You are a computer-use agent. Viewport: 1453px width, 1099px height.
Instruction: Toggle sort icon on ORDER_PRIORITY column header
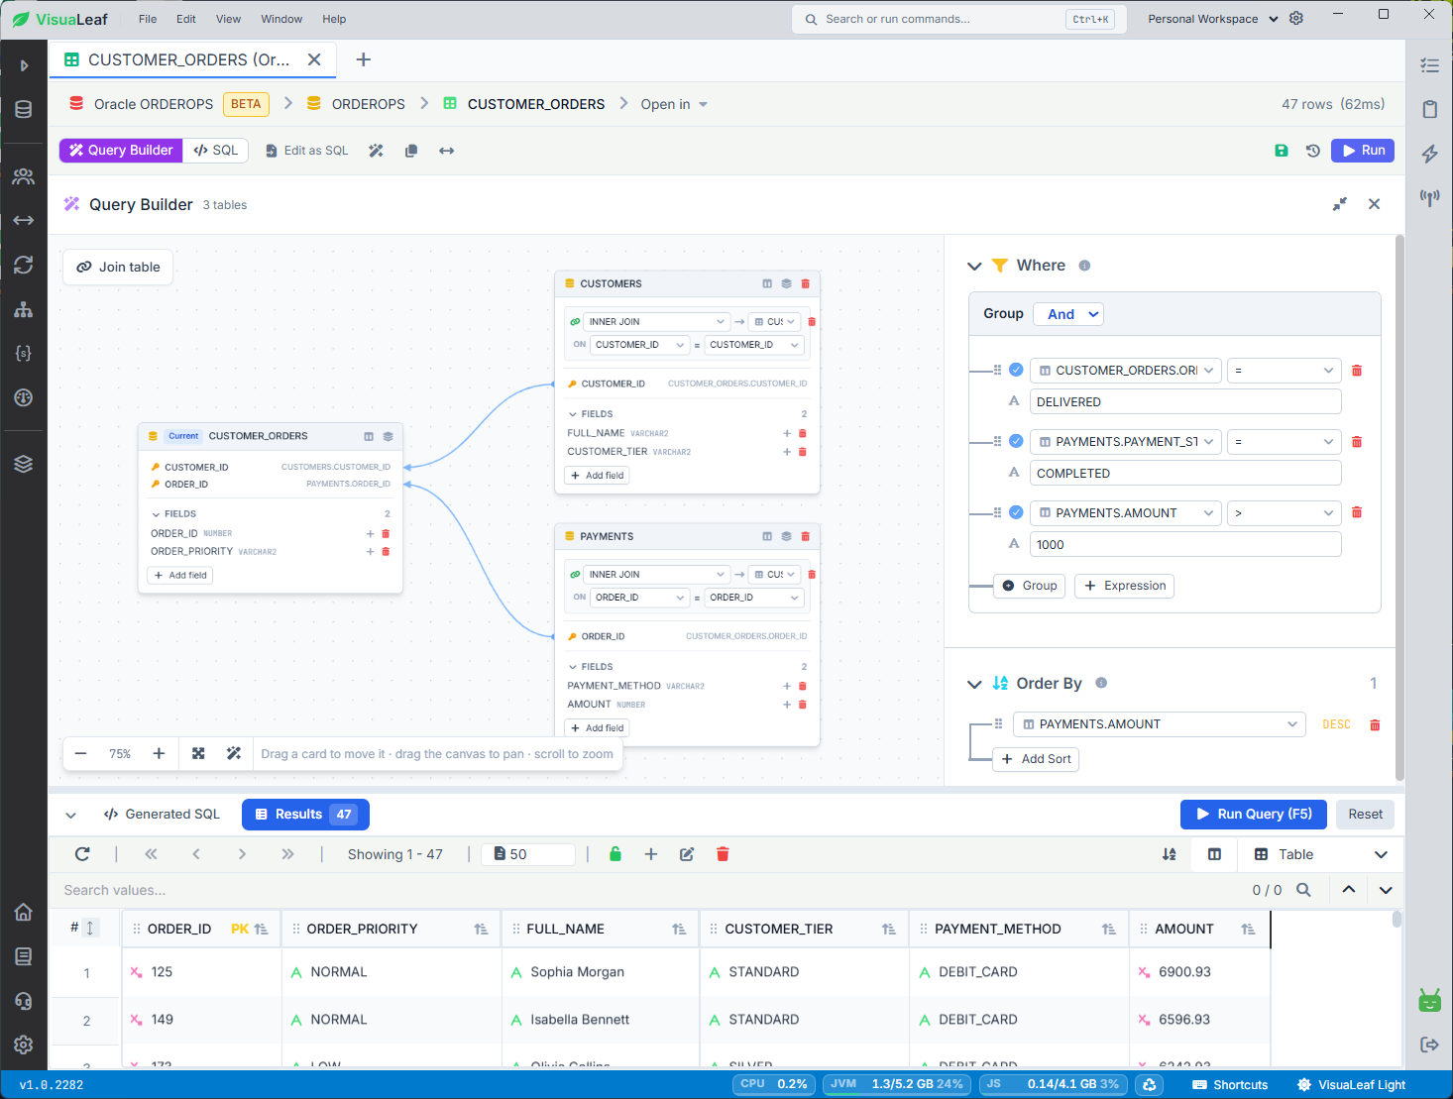point(481,929)
